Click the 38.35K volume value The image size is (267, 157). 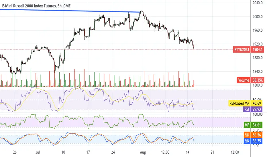coord(257,80)
